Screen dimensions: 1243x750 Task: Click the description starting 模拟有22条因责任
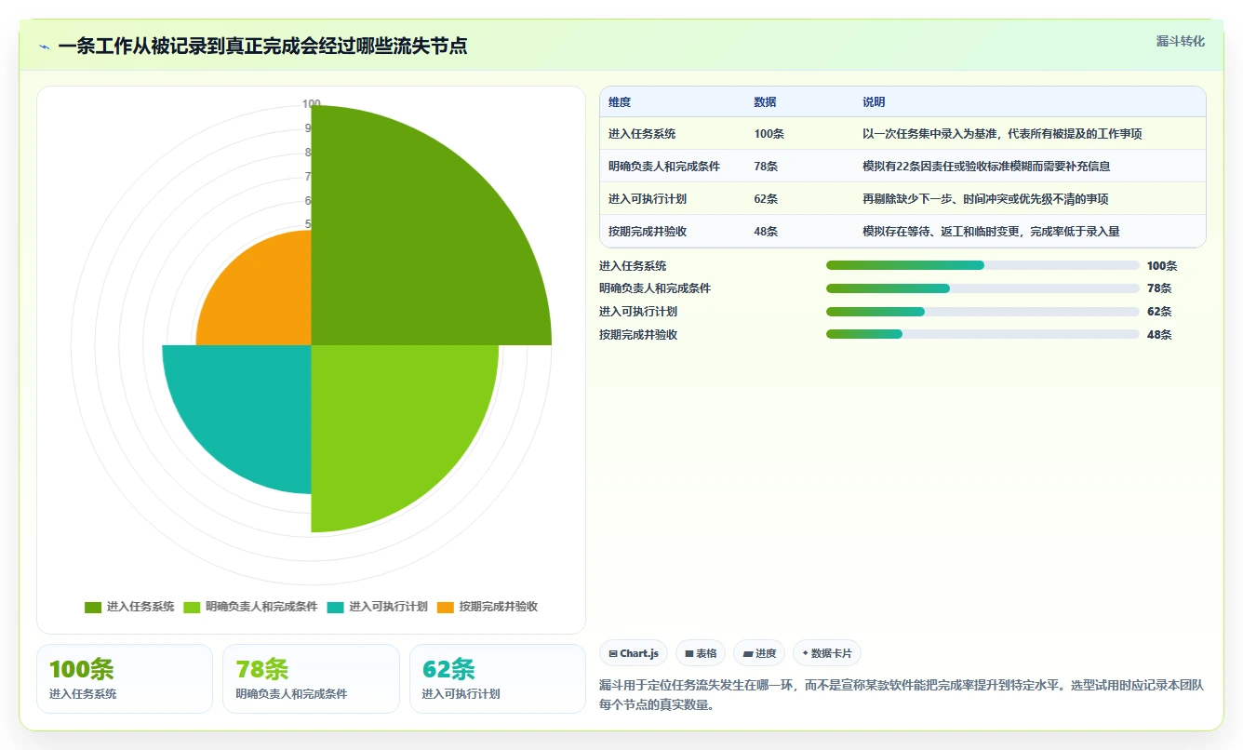(x=986, y=167)
